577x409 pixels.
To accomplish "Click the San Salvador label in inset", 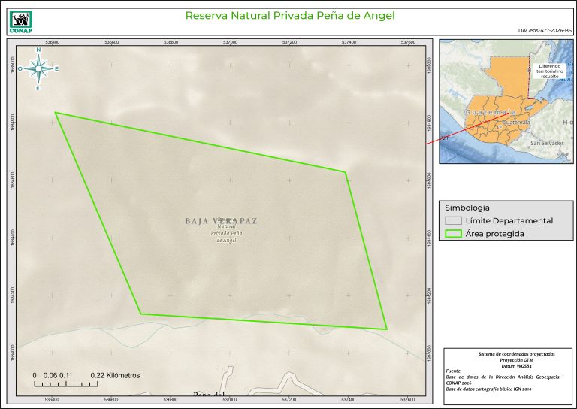I will tap(546, 142).
